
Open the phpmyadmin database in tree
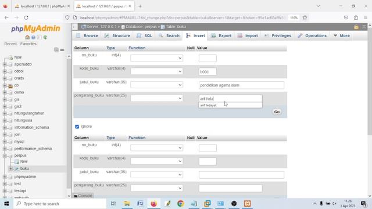(x=25, y=176)
